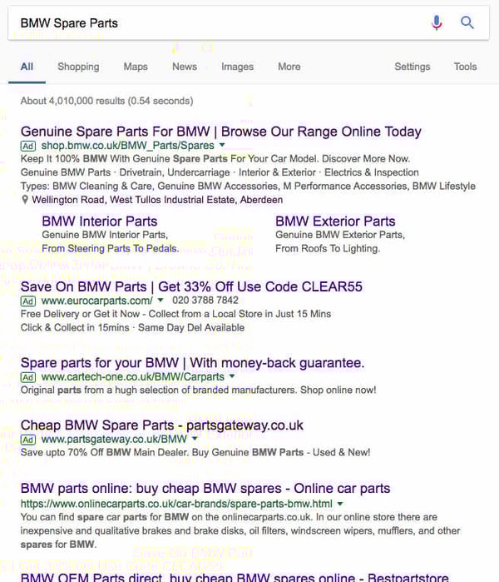Open search Settings
This screenshot has height=582, width=499.
pyautogui.click(x=413, y=67)
